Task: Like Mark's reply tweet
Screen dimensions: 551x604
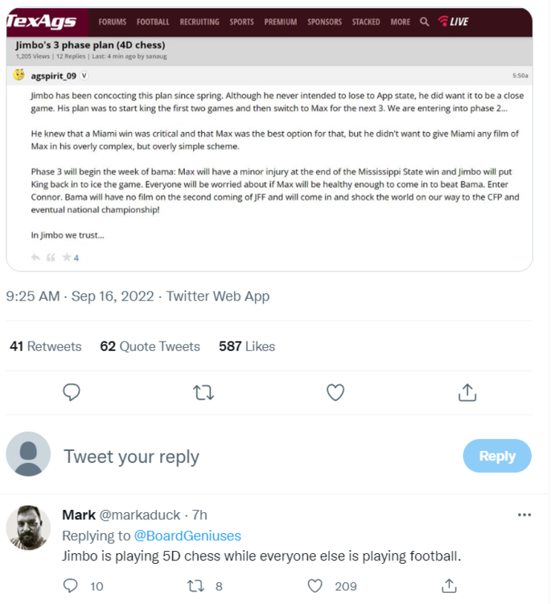Action: 316,585
